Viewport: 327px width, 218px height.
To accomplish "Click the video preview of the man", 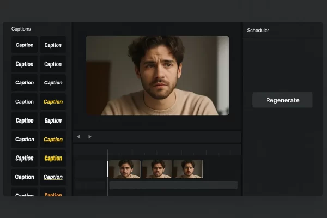I will [157, 75].
